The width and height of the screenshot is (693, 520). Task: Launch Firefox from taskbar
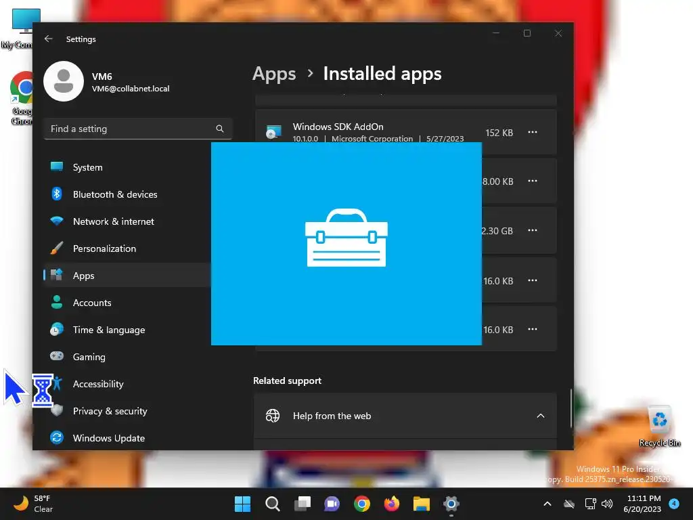click(x=392, y=504)
